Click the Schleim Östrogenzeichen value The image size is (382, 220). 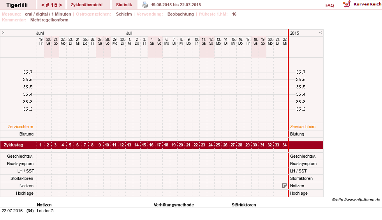tap(124, 14)
